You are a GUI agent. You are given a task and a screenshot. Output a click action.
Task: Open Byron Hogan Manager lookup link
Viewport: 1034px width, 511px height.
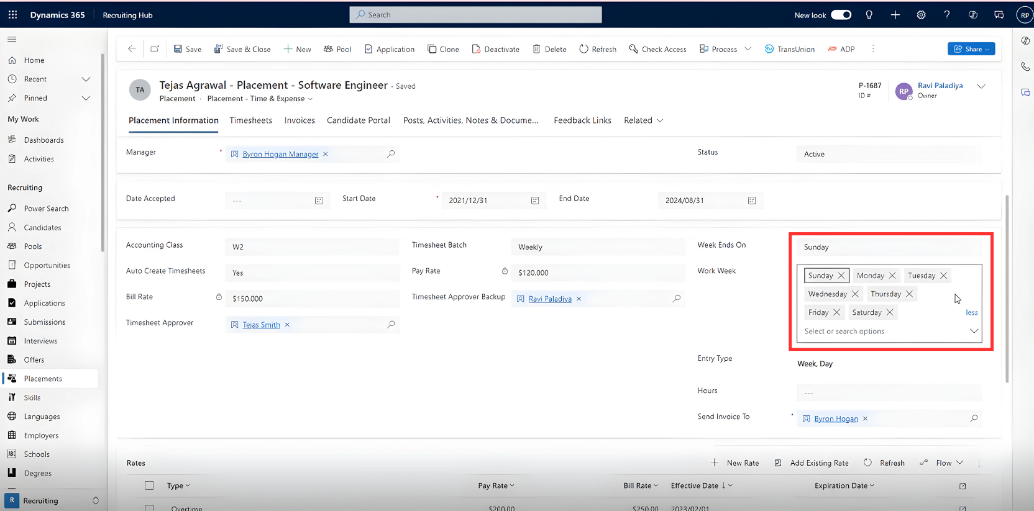(280, 154)
